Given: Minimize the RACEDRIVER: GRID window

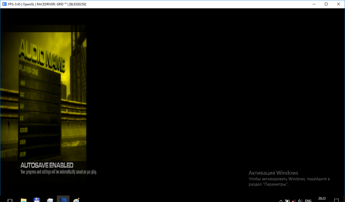Looking at the screenshot, I should pos(314,4).
